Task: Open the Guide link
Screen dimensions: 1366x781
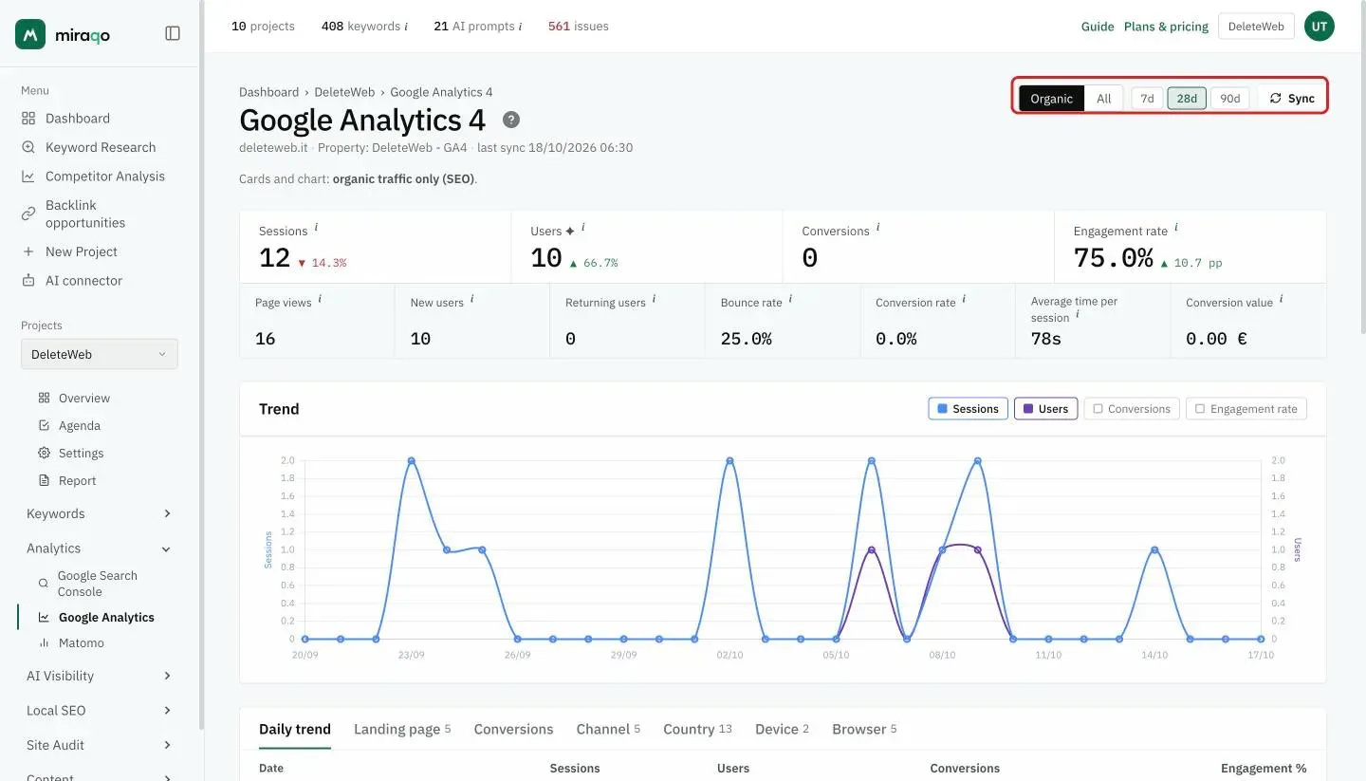Action: click(1098, 27)
